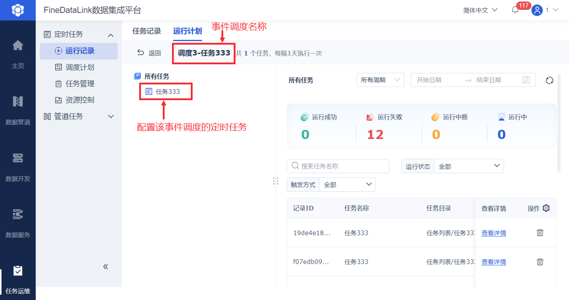Click the search magnifier icon

(x=295, y=166)
